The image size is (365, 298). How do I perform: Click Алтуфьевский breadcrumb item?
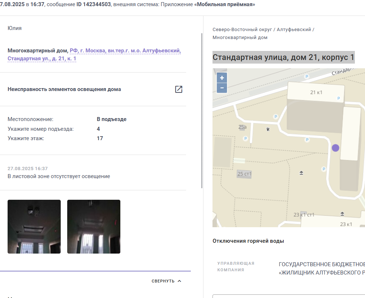[x=294, y=30]
